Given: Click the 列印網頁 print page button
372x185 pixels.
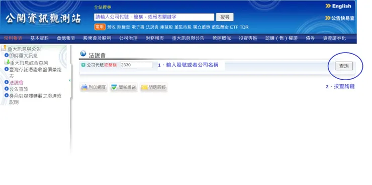Looking at the screenshot, I should pos(94,88).
